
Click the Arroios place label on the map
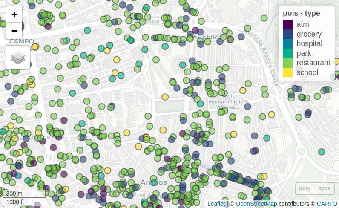coord(153,182)
